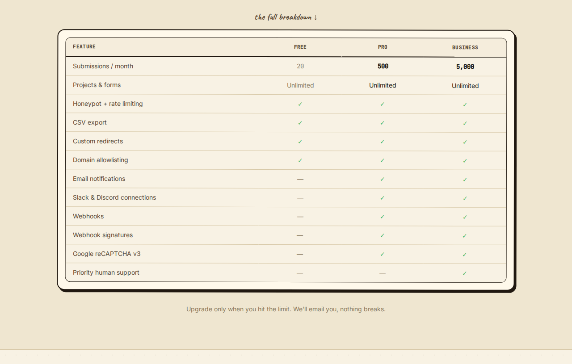Viewport: 572px width, 364px height.
Task: Select the 'Priority human support' row label
Action: [x=106, y=272]
